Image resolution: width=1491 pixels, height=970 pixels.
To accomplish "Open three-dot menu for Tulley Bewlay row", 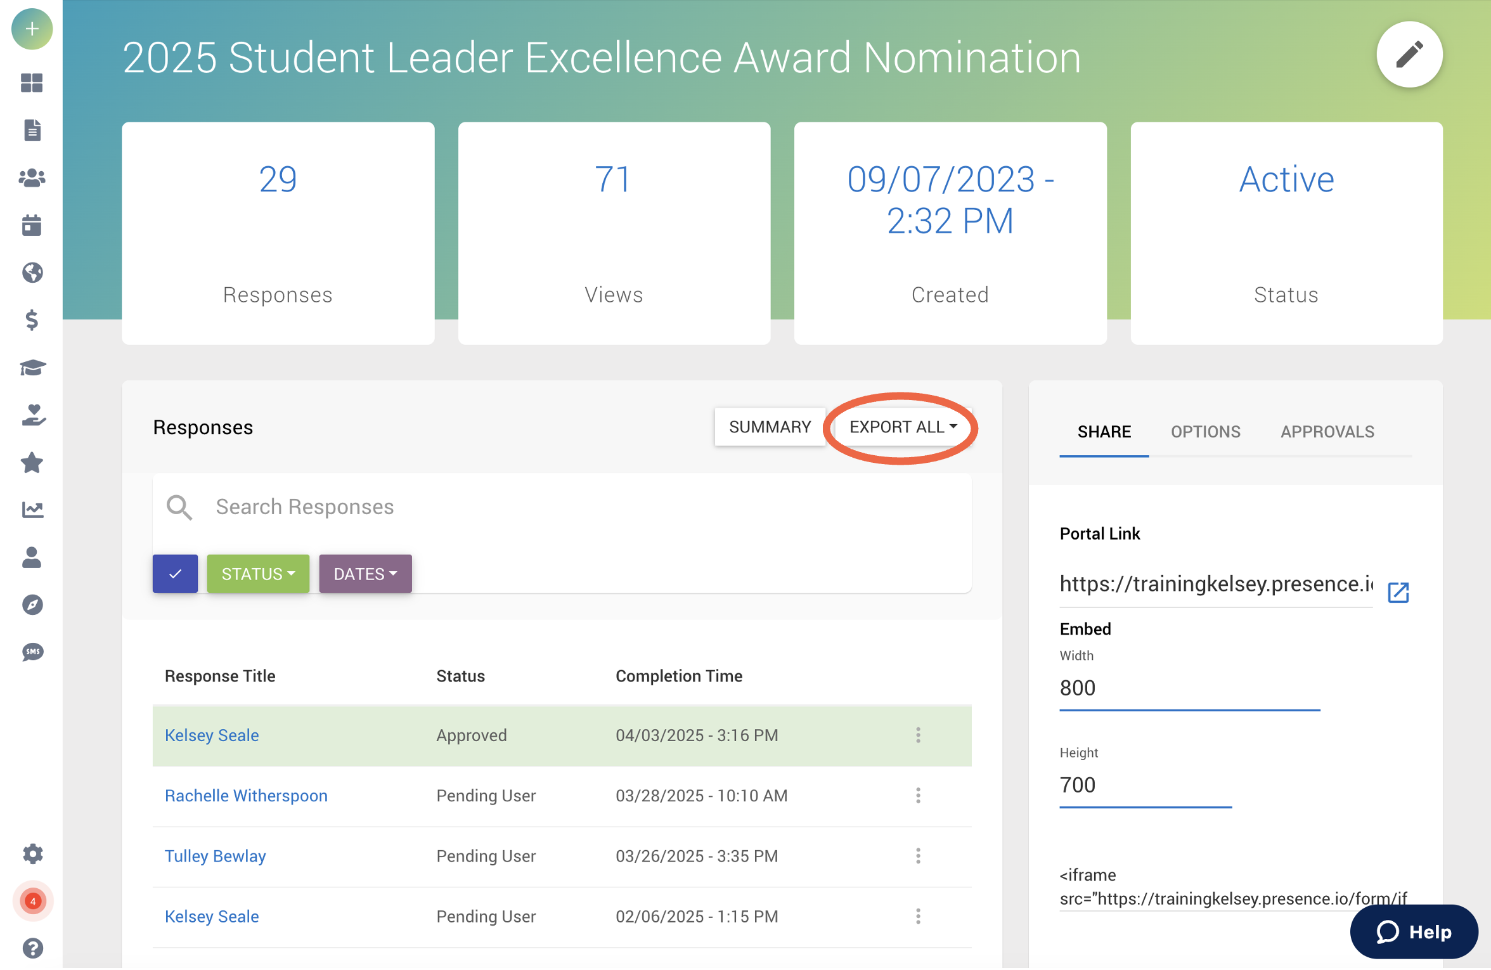I will coord(918,857).
